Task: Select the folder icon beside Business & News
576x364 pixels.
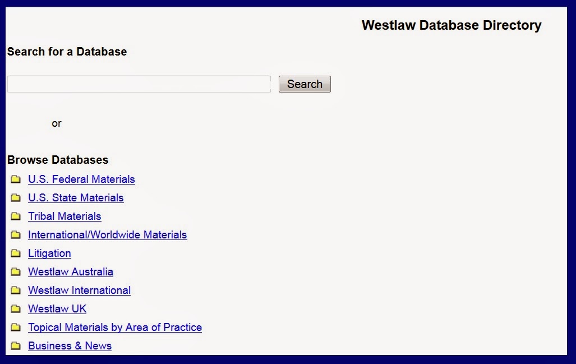Action: [x=15, y=346]
